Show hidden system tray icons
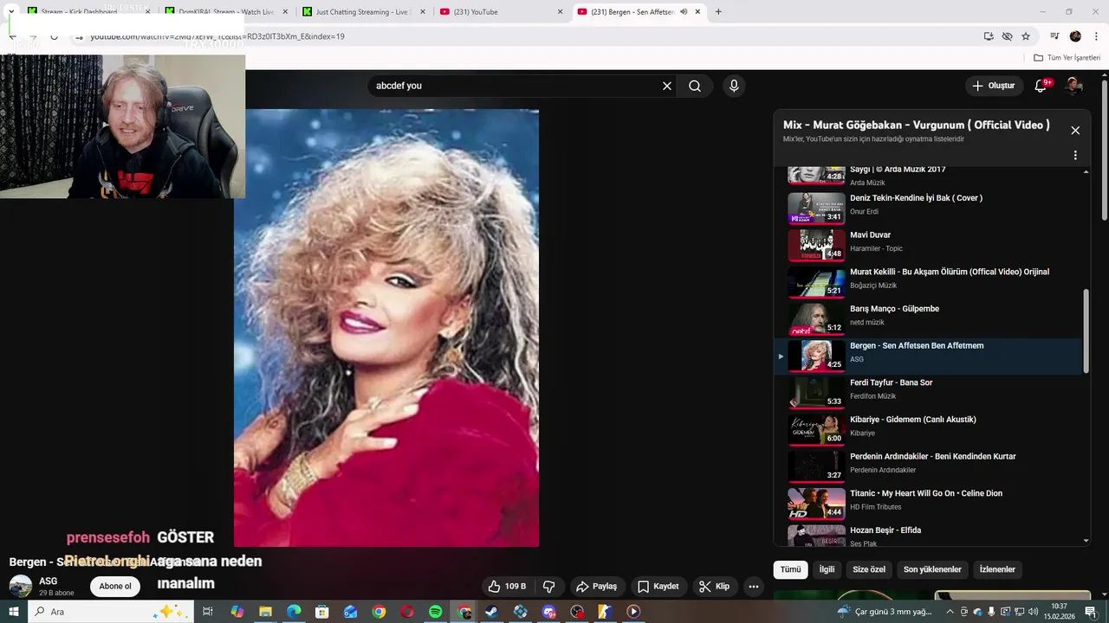 pyautogui.click(x=949, y=612)
